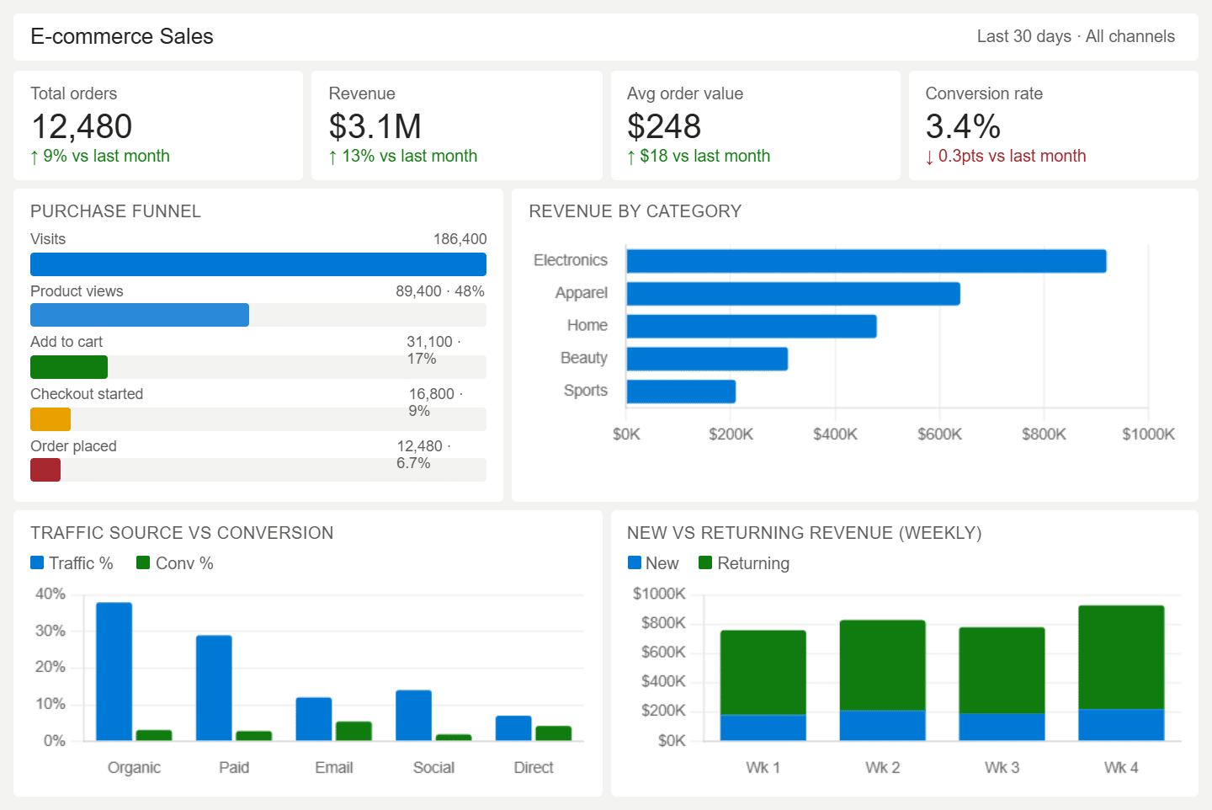Click the orange Checkout started funnel bar
The width and height of the screenshot is (1212, 810).
point(50,419)
